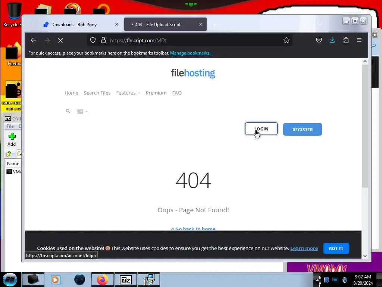382x287 pixels.
Task: Click the URL address field
Action: (190, 40)
